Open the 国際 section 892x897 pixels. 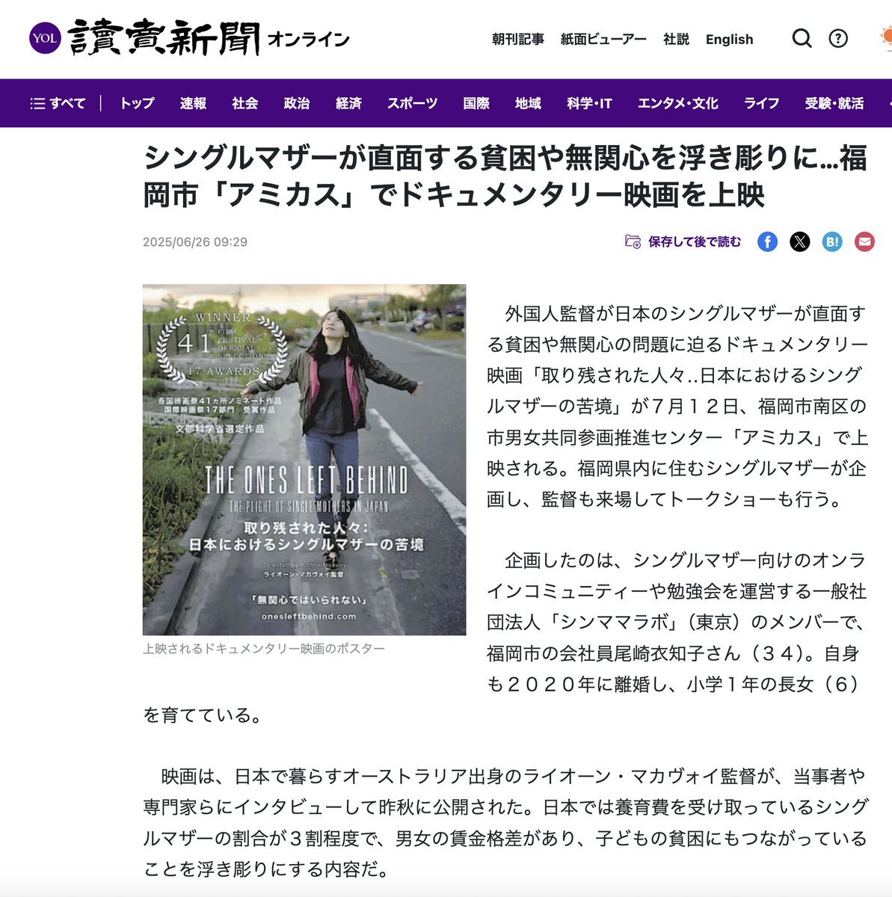pos(476,103)
